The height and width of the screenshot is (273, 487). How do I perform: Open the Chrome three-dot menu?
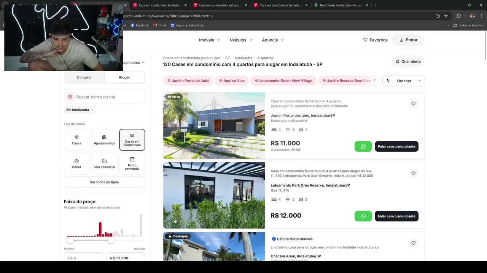(x=482, y=16)
